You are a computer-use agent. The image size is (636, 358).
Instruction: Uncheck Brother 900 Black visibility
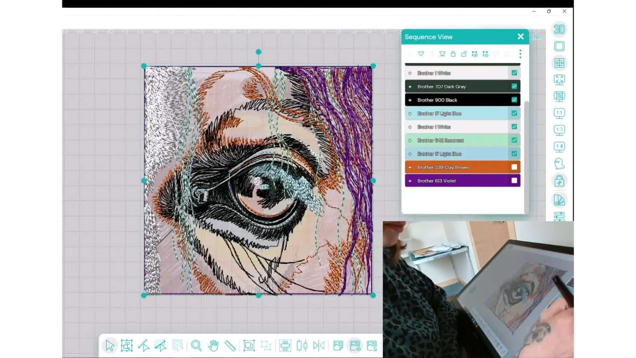514,100
